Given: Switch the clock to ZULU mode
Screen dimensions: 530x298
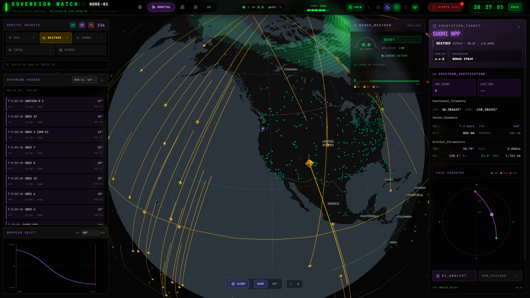Looking at the screenshot, I should [x=515, y=7].
